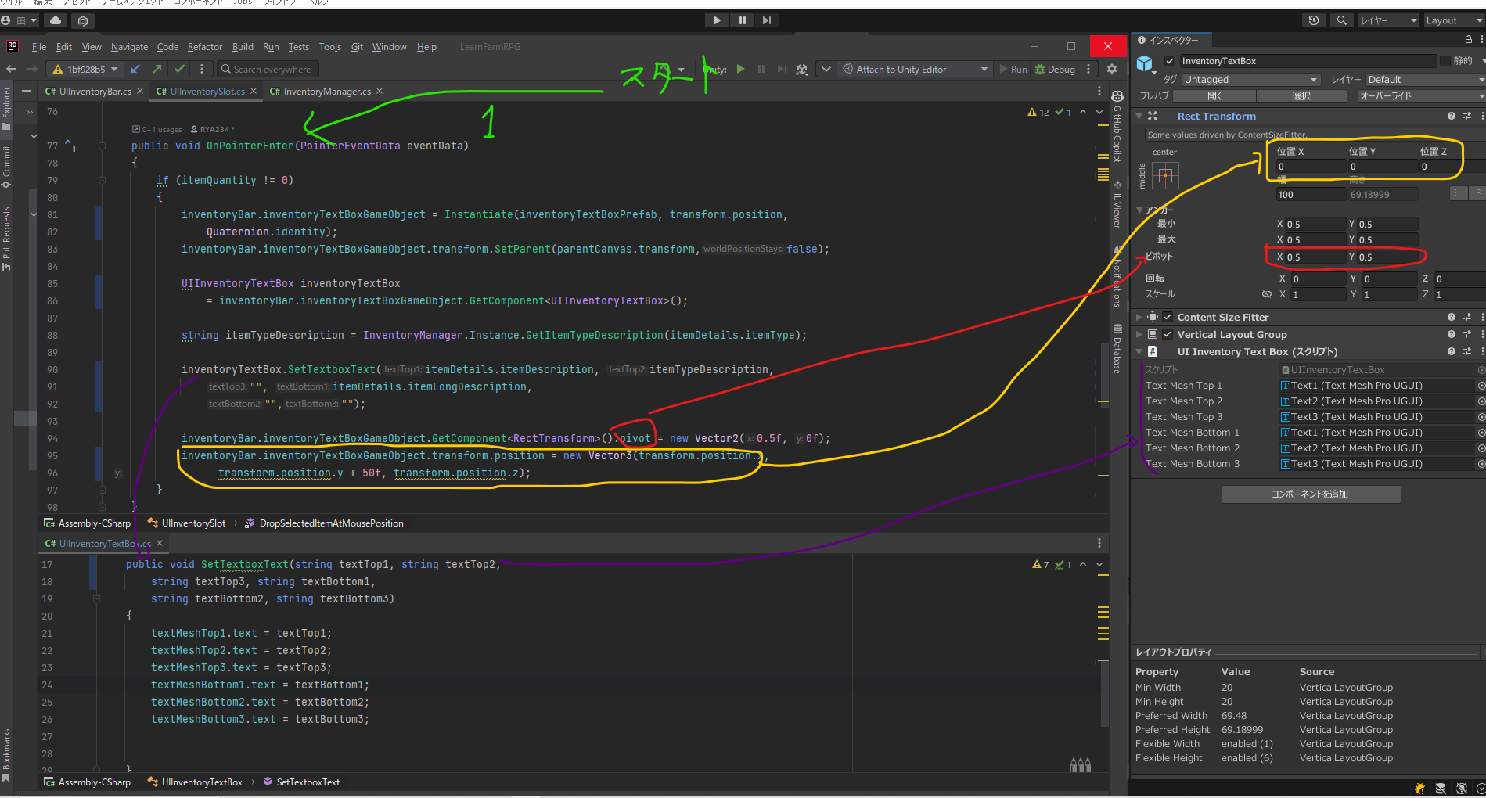Toggle InventoryTextBox active checkbox

(x=1170, y=61)
